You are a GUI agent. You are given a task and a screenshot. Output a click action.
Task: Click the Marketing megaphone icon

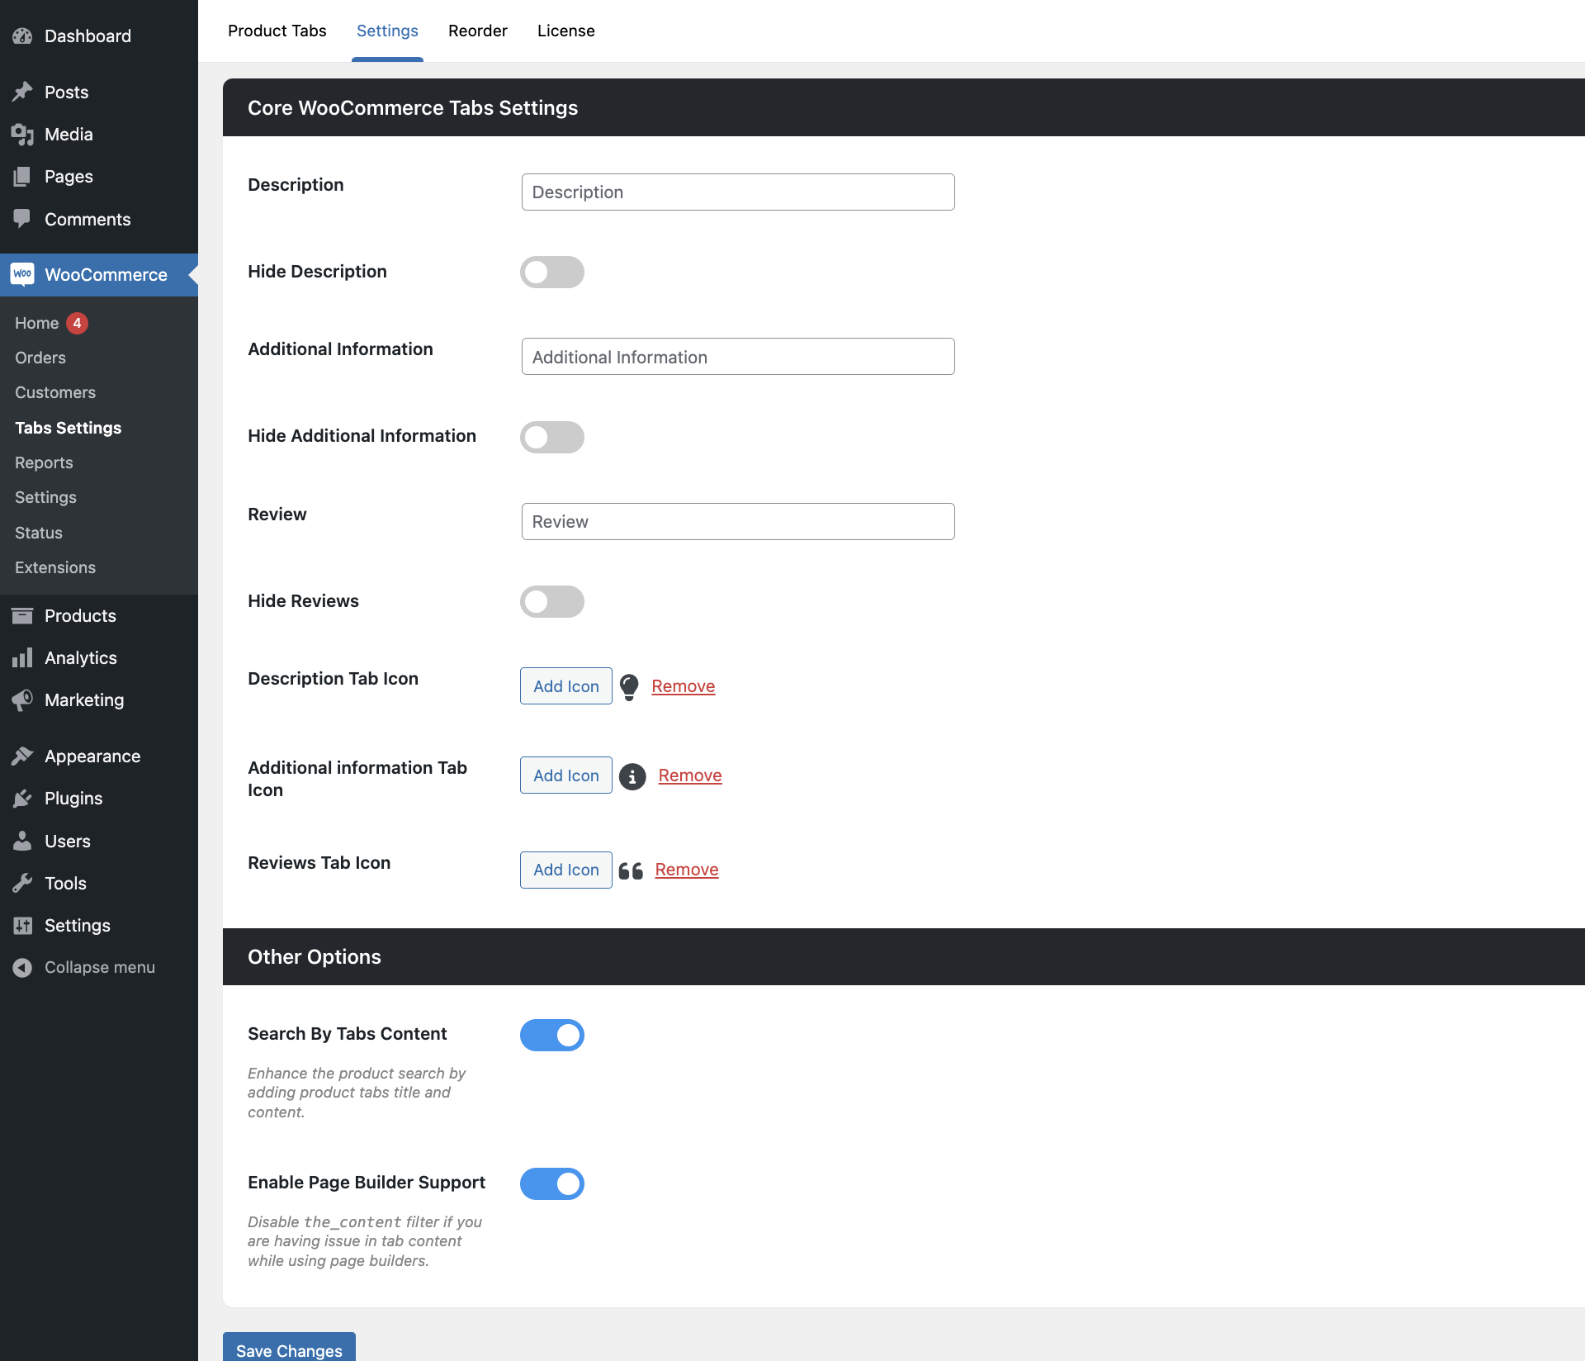[22, 699]
